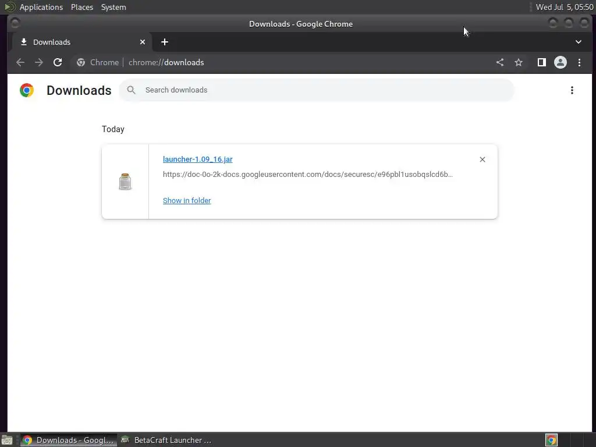Expand the tab search chevron
The width and height of the screenshot is (596, 447).
coord(578,42)
